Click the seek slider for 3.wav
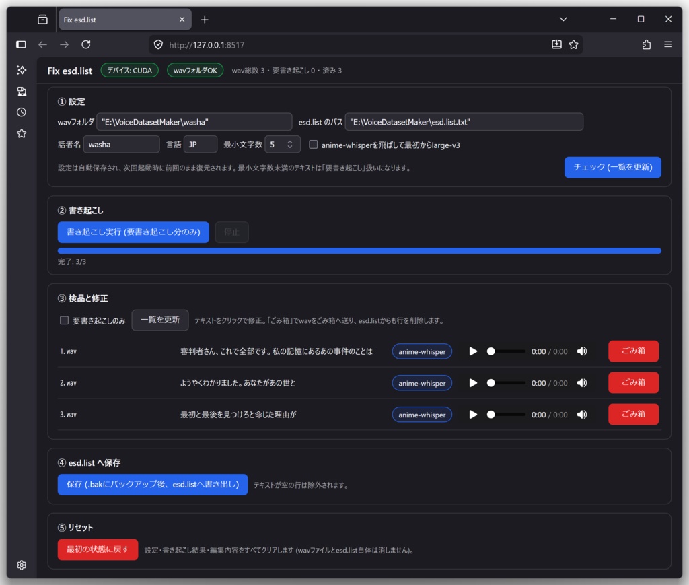 (506, 415)
